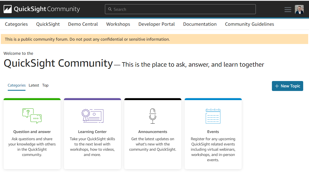Click the search magnifier icon

[110, 9]
